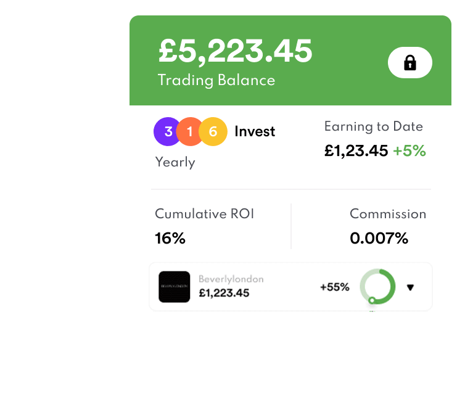Open the Beverlylondon name link
Image resolution: width=465 pixels, height=418 pixels.
pos(231,279)
